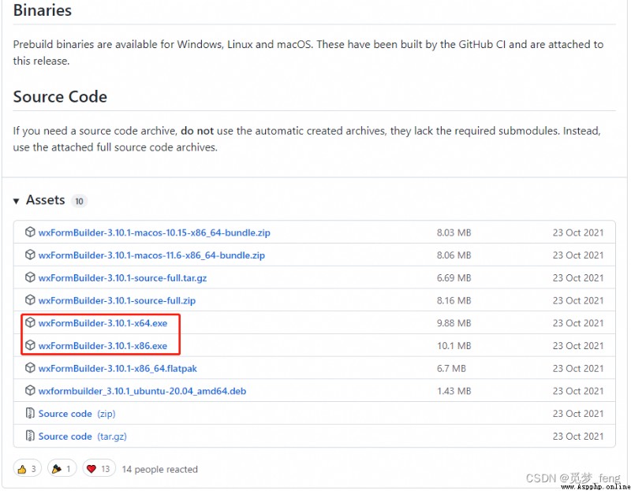Click the date in the x64.exe row
The width and height of the screenshot is (631, 491).
pyautogui.click(x=578, y=323)
